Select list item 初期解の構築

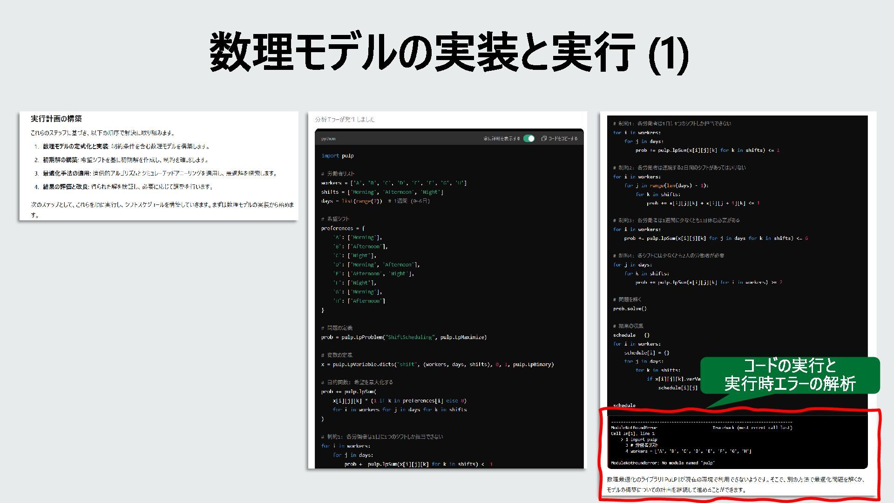61,160
